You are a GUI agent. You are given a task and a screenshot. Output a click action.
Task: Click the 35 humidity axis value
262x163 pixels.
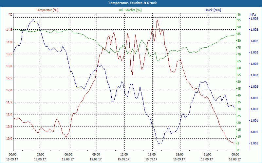239,102
